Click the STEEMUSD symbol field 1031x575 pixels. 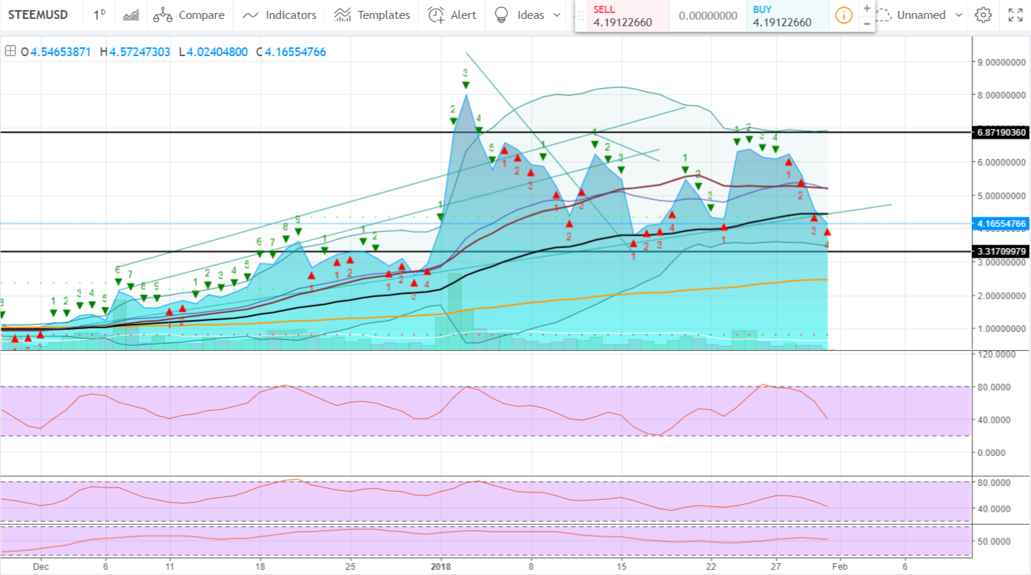tap(38, 15)
